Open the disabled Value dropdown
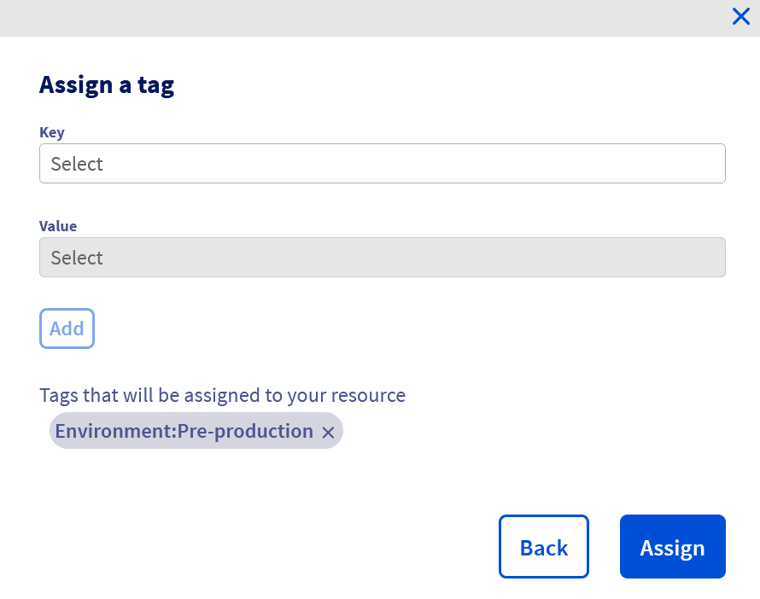 pyautogui.click(x=382, y=258)
